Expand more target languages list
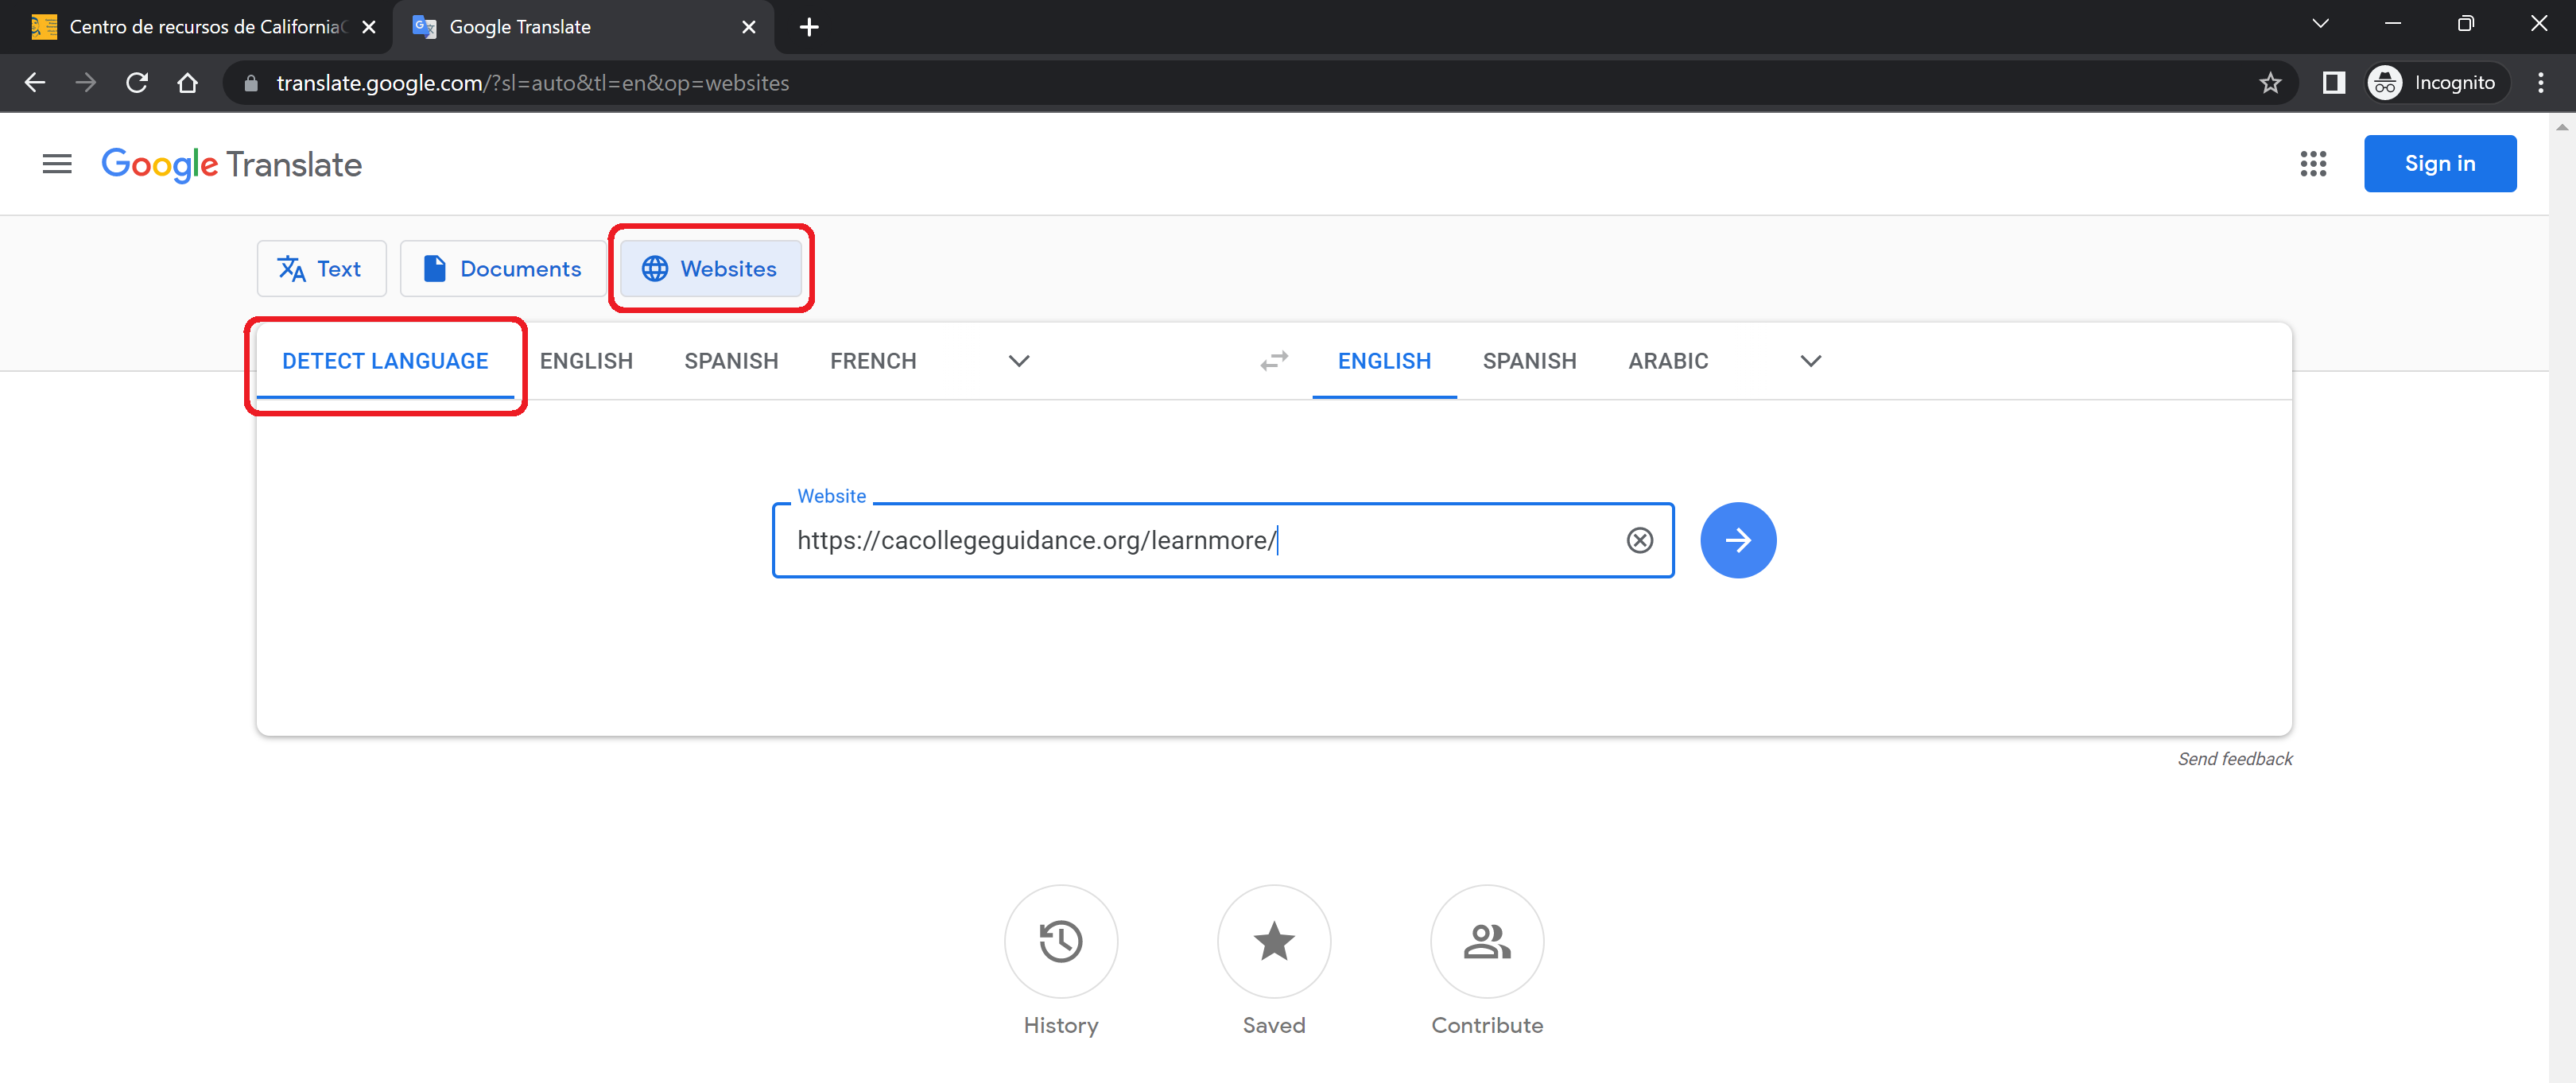The image size is (2576, 1083). (1810, 361)
